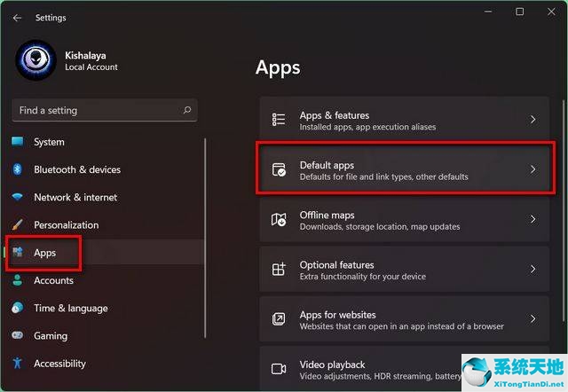The image size is (568, 392).
Task: Click the back arrow in Settings
Action: tap(18, 18)
